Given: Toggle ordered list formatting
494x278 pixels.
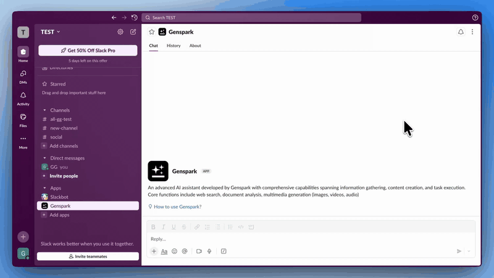Looking at the screenshot, I should click(207, 227).
